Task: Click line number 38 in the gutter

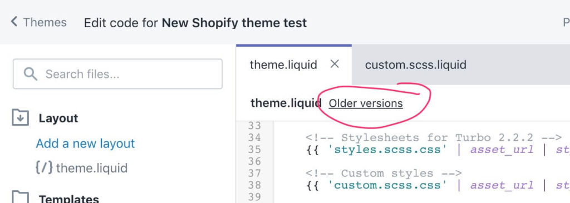Action: tap(254, 185)
